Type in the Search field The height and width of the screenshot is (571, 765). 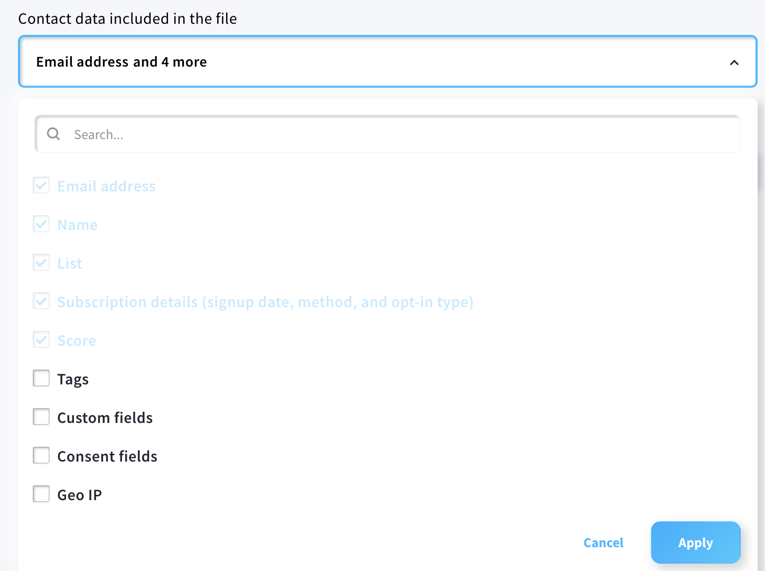[402, 135]
